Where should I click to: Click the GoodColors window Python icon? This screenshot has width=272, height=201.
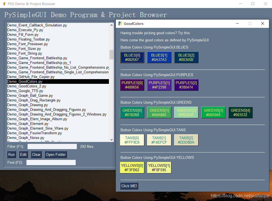pos(120,23)
